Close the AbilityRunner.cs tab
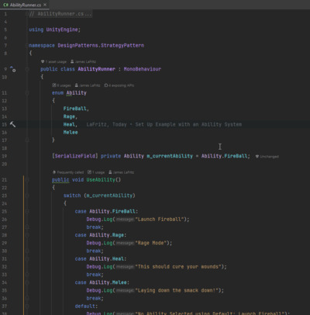Viewport: 310px width, 315px height. tap(45, 5)
